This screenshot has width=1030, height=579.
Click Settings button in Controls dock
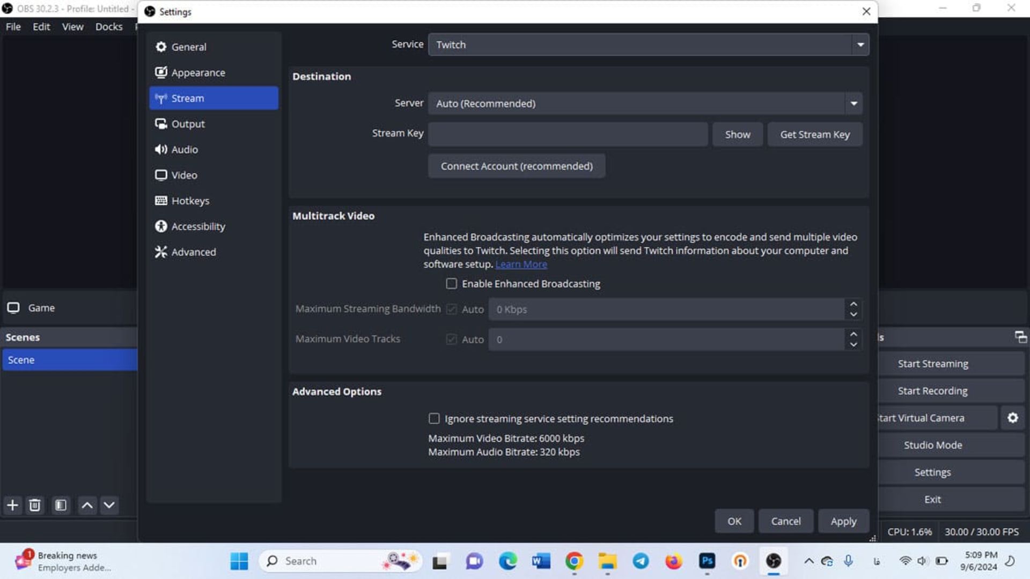951,472
